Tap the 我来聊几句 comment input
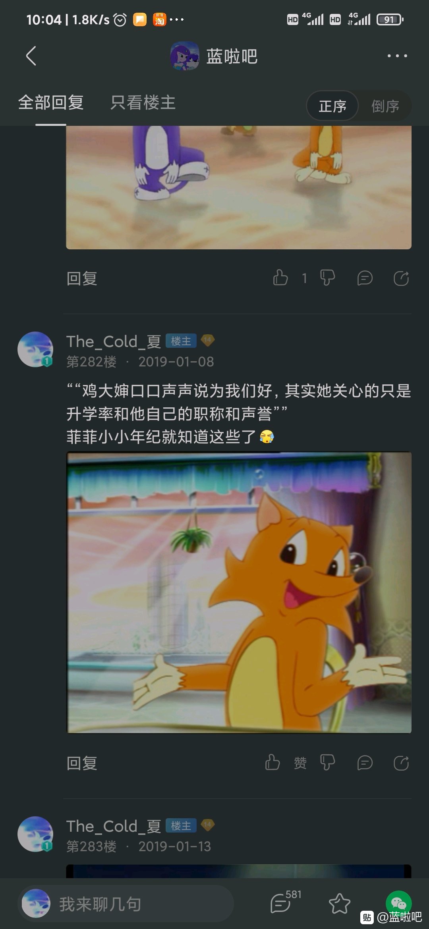 pyautogui.click(x=126, y=904)
